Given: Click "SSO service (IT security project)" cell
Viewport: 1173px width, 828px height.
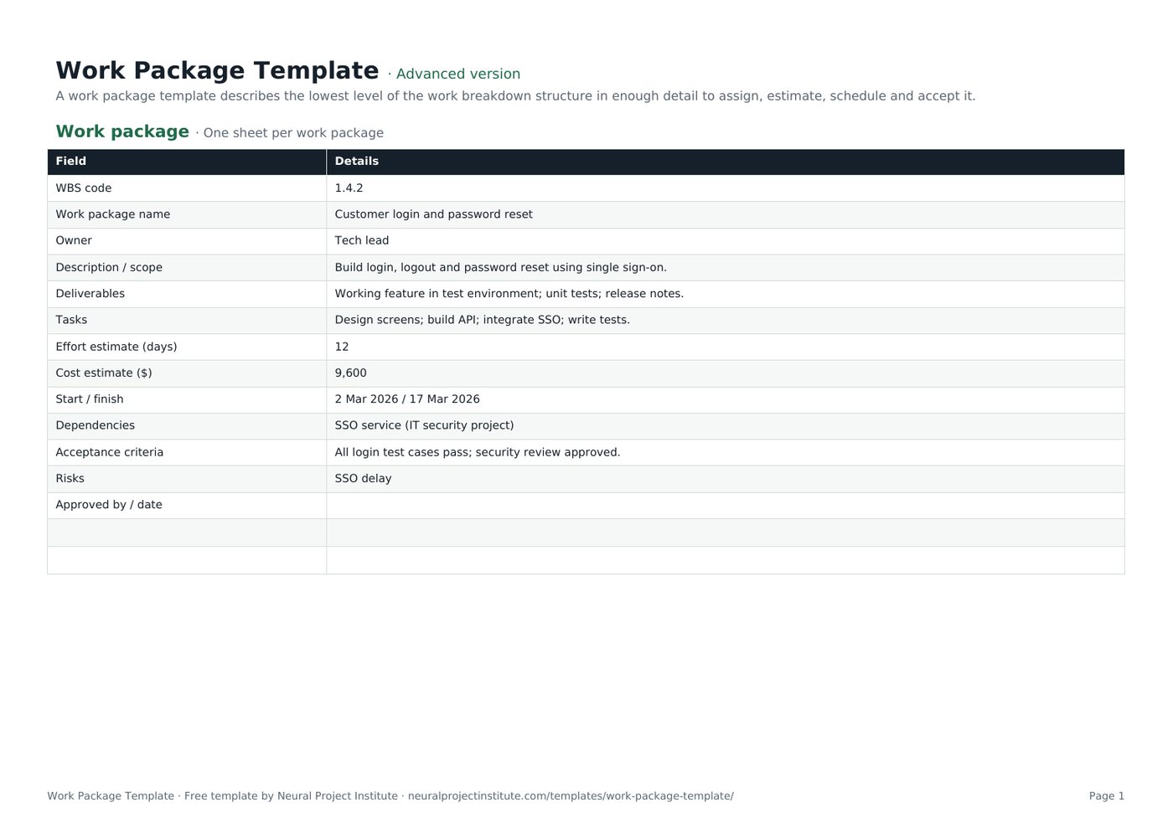Looking at the screenshot, I should click(726, 426).
